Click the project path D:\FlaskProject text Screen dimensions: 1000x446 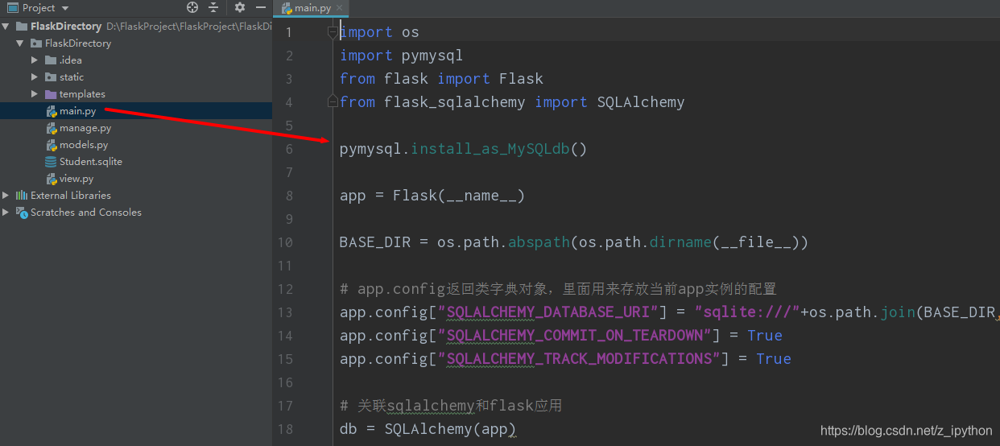188,27
